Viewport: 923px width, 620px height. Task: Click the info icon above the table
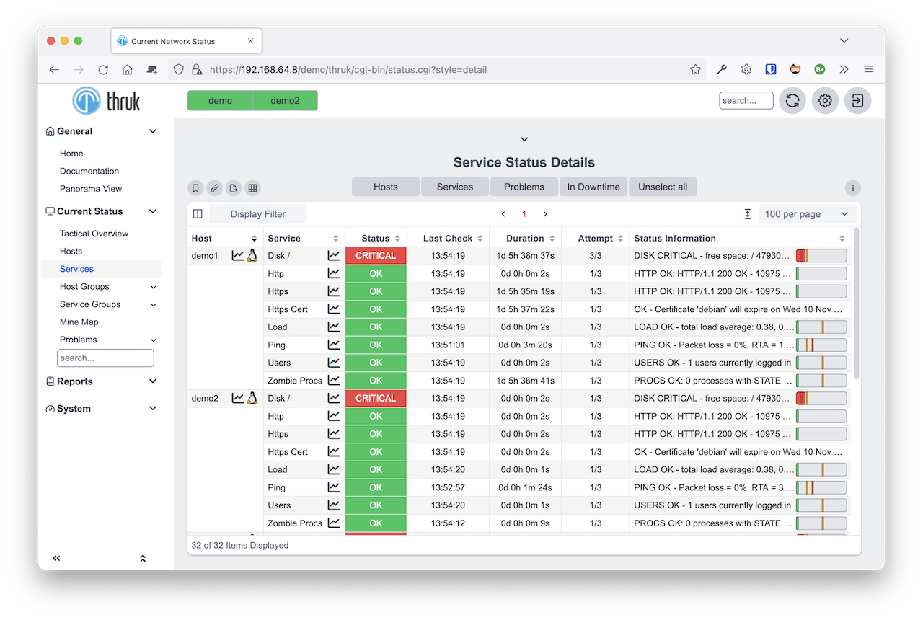tap(853, 188)
